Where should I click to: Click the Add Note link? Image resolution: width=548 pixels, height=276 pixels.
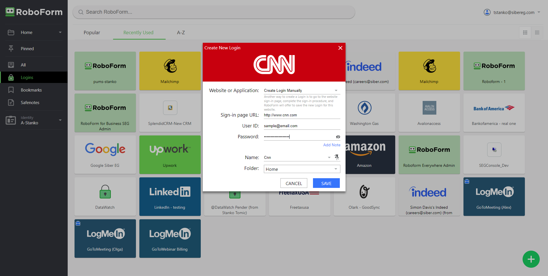pos(332,145)
